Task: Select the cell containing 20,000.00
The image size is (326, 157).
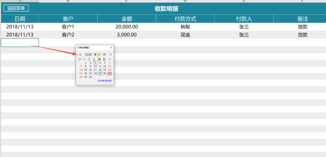Action: pyautogui.click(x=127, y=27)
